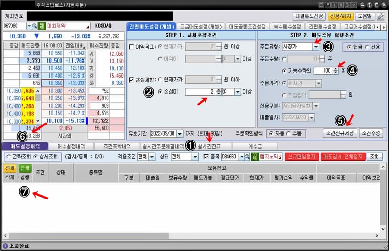Image resolution: width=389 pixels, height=251 pixels.
Task: Open the 예수금 tab
Action: (255, 146)
